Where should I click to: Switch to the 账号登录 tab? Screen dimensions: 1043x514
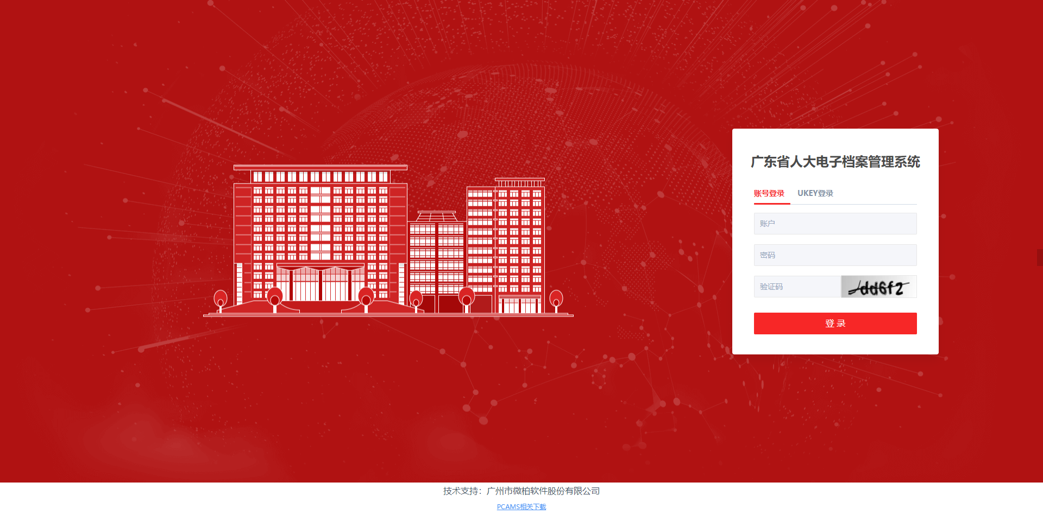coord(769,193)
